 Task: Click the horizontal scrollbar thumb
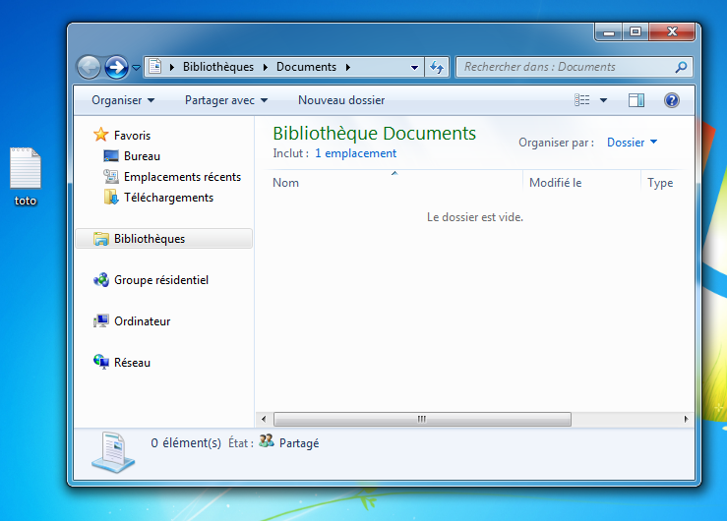pyautogui.click(x=422, y=419)
